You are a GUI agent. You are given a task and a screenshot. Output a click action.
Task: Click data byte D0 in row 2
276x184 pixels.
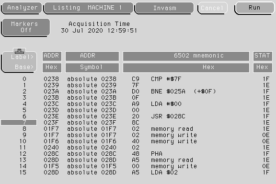tap(136, 92)
